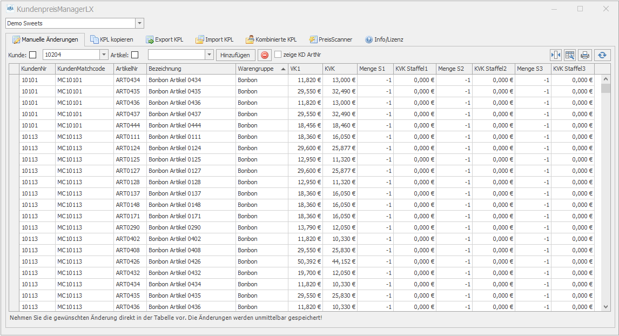Click the table scrollbar down arrow
The height and width of the screenshot is (336, 619).
pyautogui.click(x=605, y=307)
